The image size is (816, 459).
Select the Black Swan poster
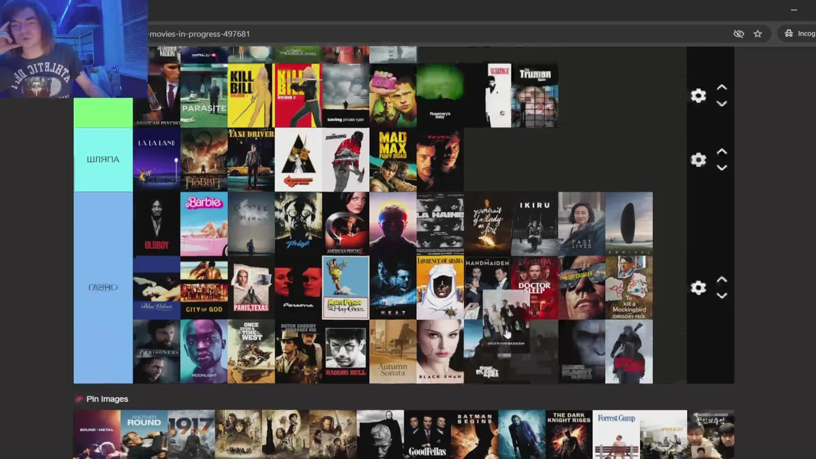[x=440, y=351]
